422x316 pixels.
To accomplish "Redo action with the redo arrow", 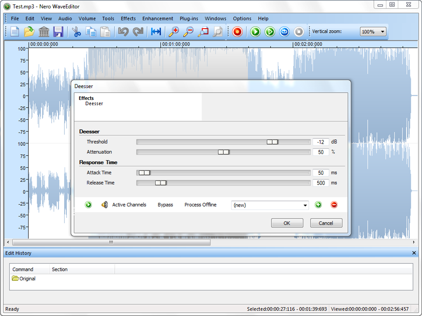I will [138, 32].
